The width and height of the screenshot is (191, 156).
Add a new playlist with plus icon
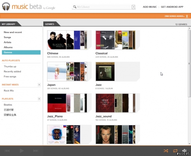point(39,99)
